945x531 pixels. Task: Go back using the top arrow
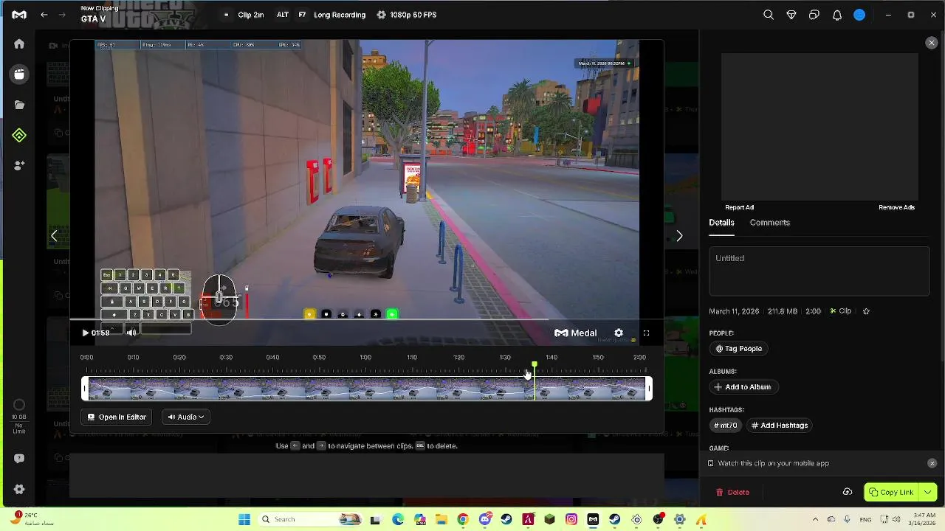point(44,15)
